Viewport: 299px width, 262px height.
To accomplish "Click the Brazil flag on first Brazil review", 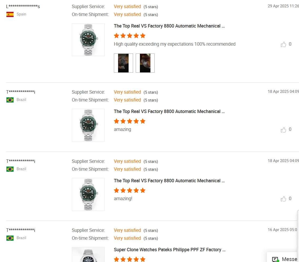I will point(10,100).
